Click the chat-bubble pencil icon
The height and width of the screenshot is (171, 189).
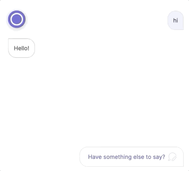pos(172,157)
